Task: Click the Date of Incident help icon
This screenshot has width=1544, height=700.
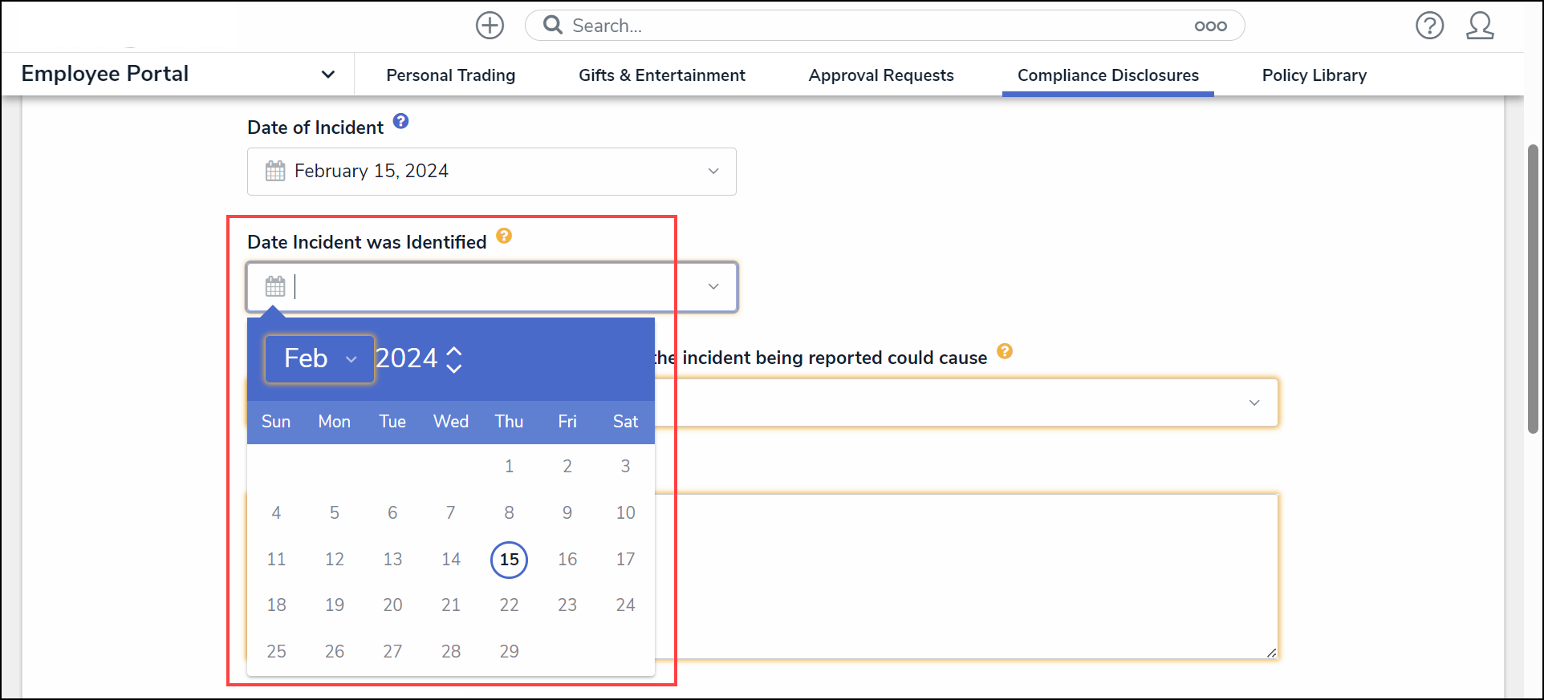Action: [401, 122]
